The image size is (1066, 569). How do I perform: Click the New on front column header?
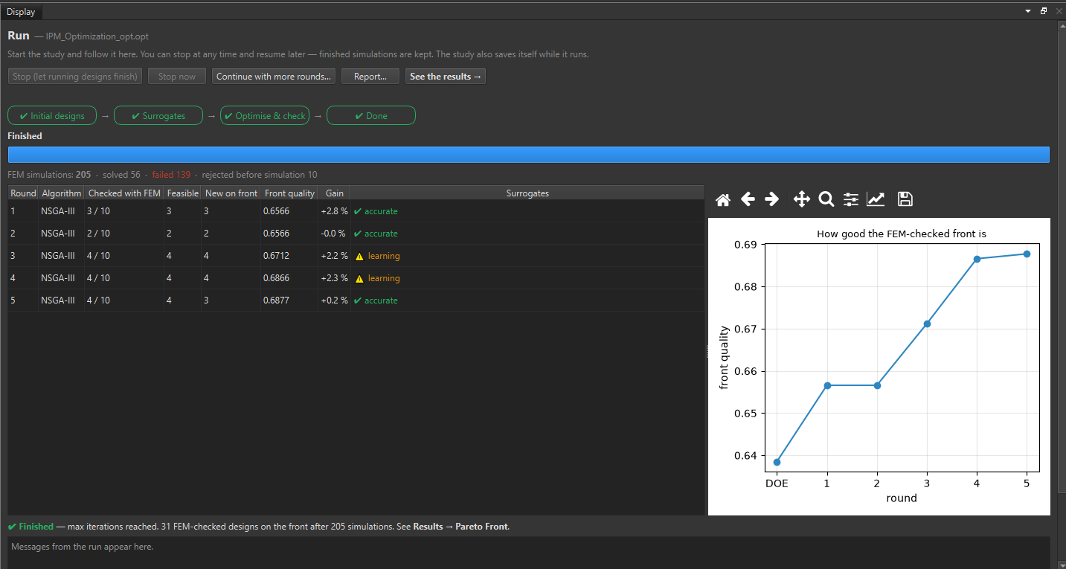pyautogui.click(x=231, y=193)
